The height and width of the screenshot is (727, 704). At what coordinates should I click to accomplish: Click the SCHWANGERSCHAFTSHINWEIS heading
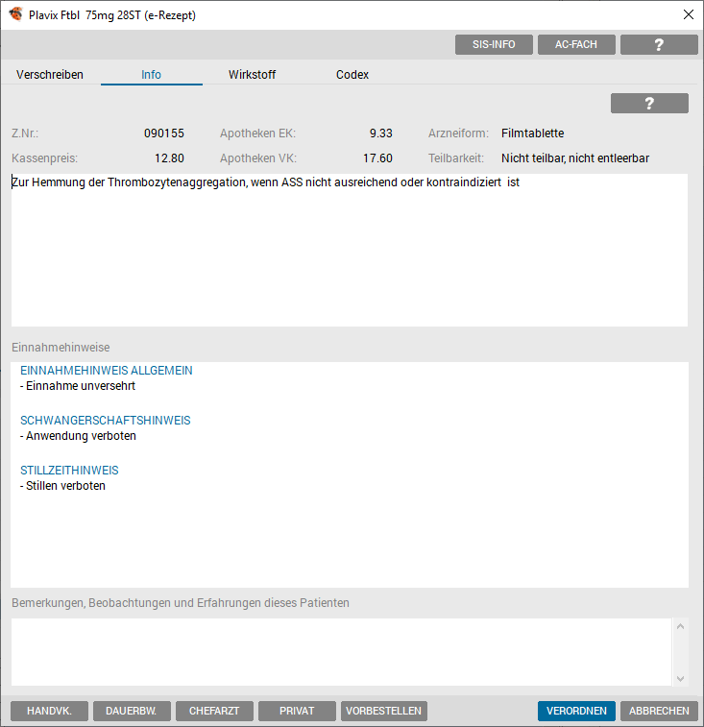(106, 421)
